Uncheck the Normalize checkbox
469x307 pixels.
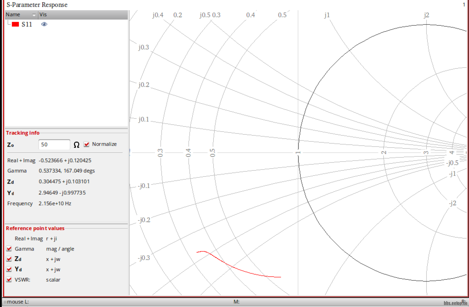(86, 144)
